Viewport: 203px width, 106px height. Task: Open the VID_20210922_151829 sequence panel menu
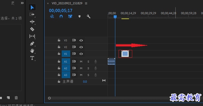point(86,3)
